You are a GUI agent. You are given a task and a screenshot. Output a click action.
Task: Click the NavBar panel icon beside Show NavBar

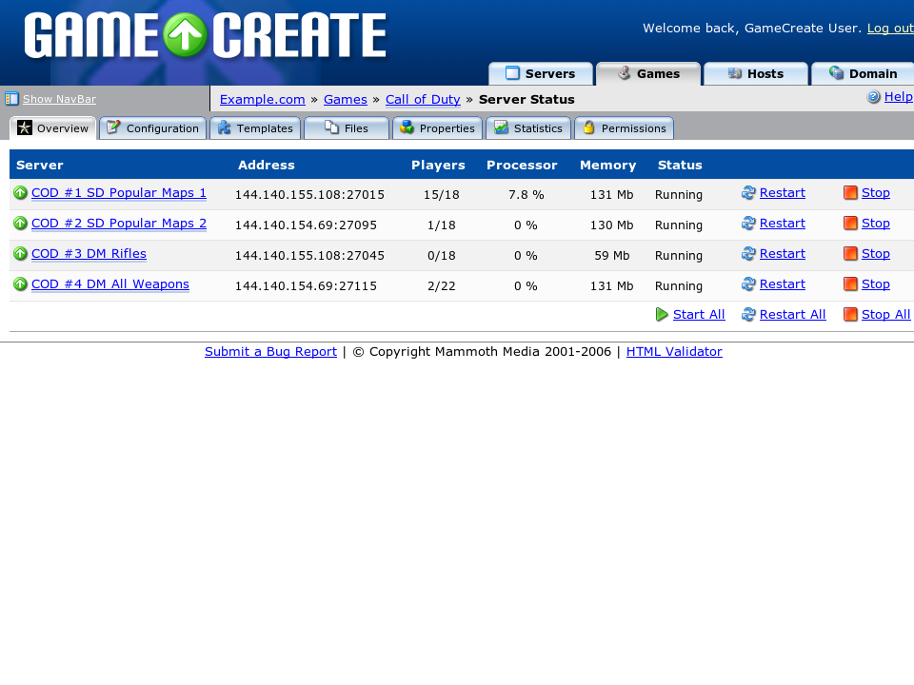(x=11, y=99)
